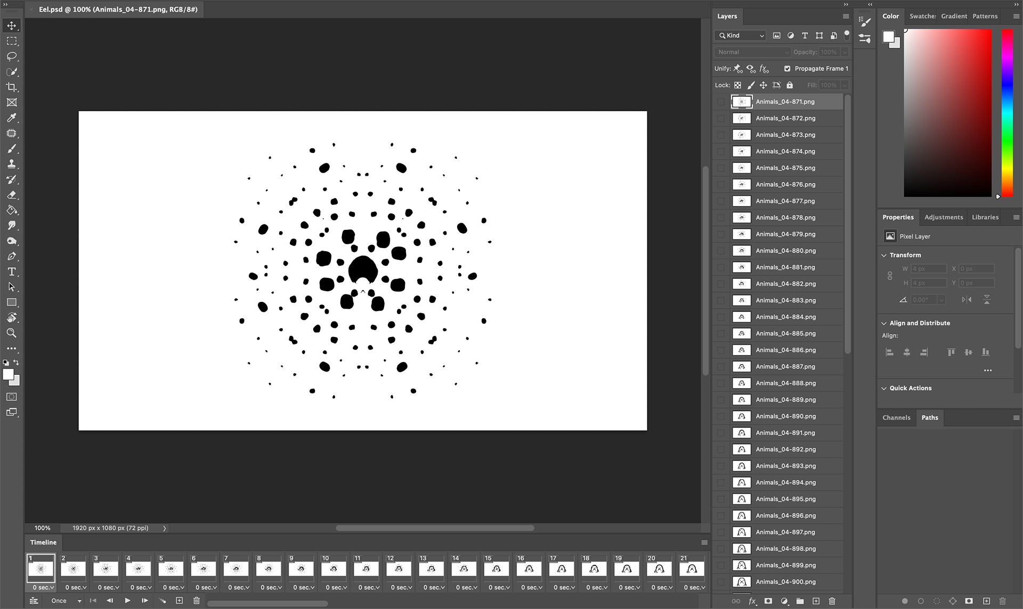
Task: Select the Eyedropper tool
Action: (x=12, y=118)
